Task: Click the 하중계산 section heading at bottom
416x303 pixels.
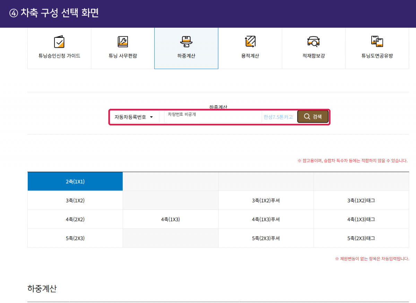Action: (42, 289)
